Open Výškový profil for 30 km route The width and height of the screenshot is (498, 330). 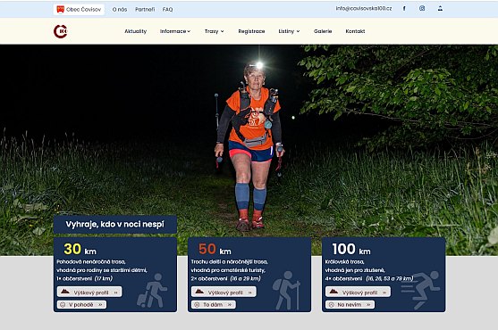[89, 292]
